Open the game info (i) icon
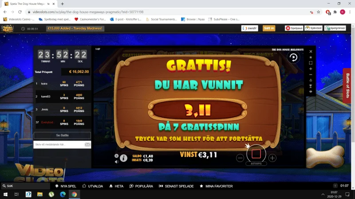 (124, 158)
